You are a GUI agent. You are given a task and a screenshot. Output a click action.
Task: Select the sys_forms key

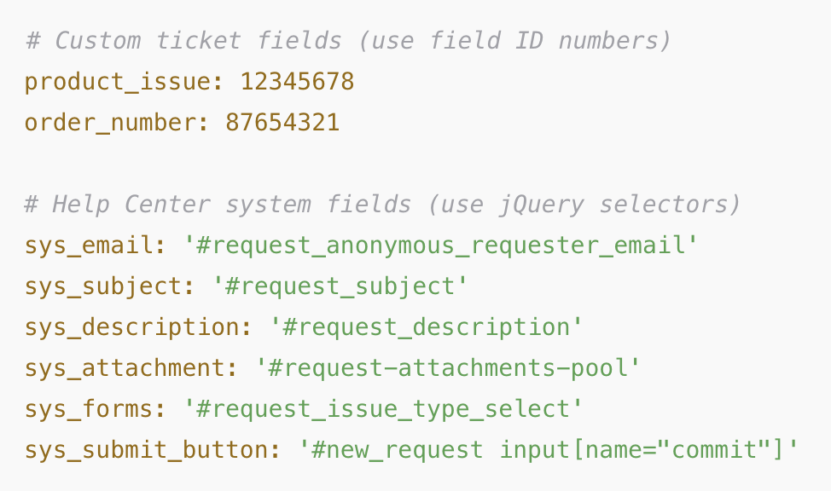pos(89,409)
